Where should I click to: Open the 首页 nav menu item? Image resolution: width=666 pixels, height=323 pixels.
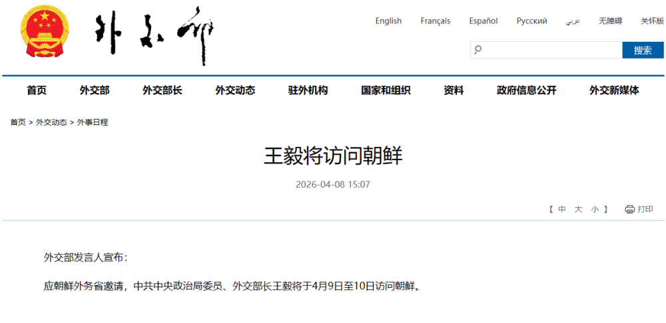(37, 90)
